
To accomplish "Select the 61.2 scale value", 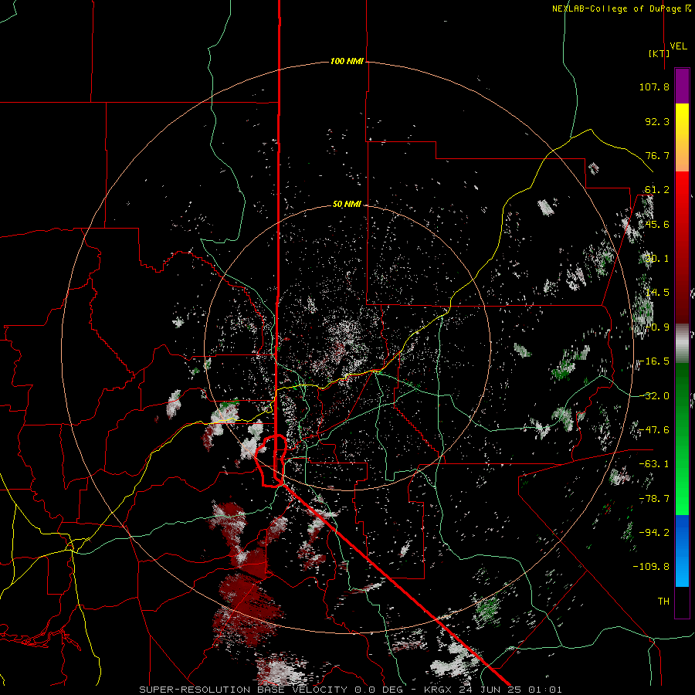I will click(657, 190).
